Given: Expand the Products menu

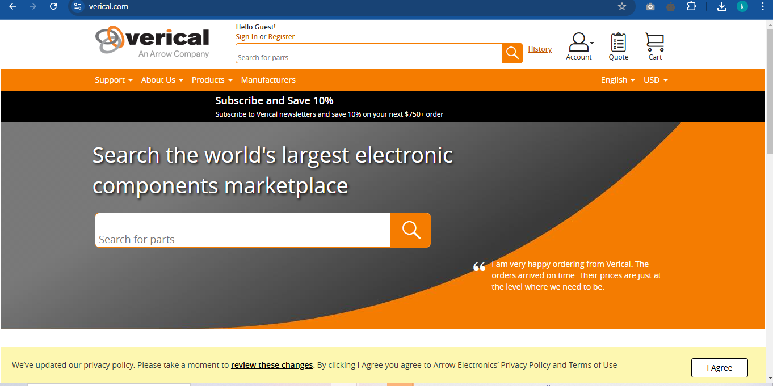Looking at the screenshot, I should 212,80.
